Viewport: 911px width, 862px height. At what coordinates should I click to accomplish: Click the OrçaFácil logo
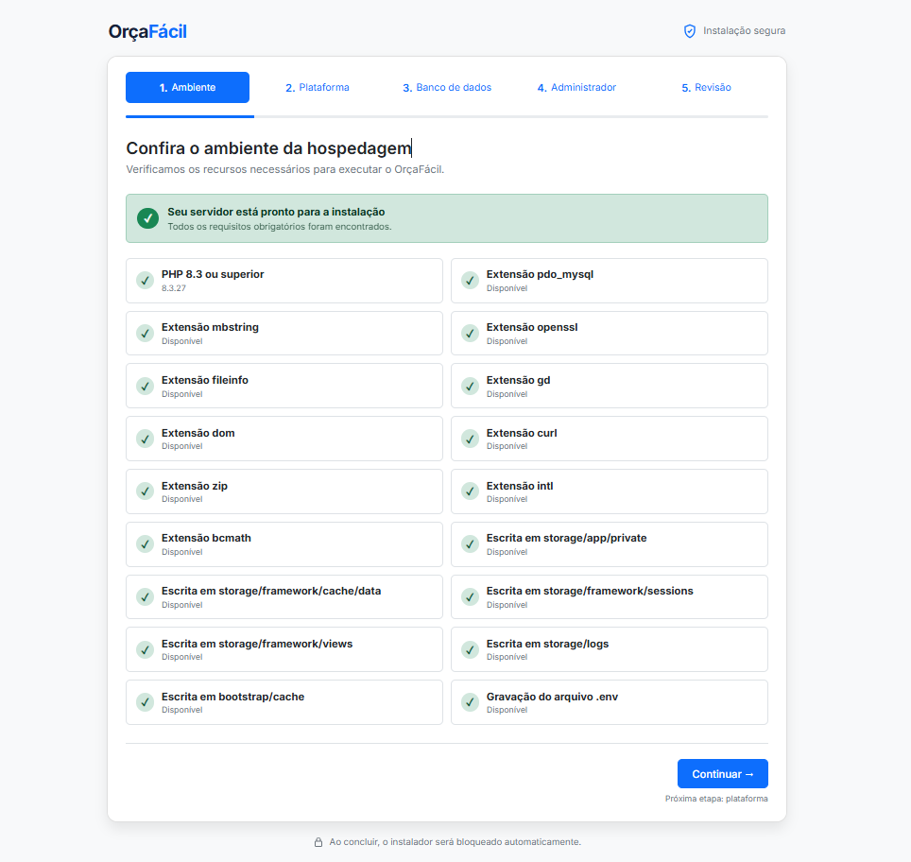[x=147, y=31]
